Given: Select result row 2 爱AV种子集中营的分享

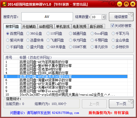Looking at the screenshot, I should point(66,66).
